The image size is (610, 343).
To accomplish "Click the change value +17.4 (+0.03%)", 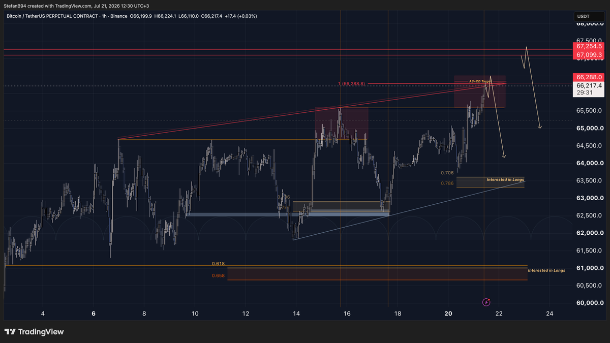I will [x=241, y=16].
